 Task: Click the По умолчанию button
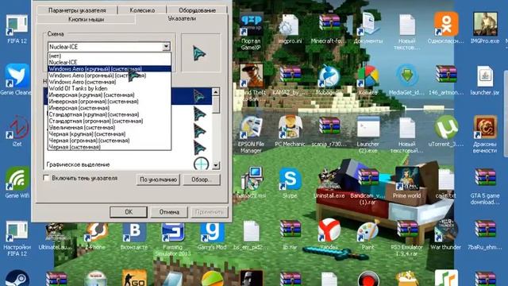pos(158,180)
